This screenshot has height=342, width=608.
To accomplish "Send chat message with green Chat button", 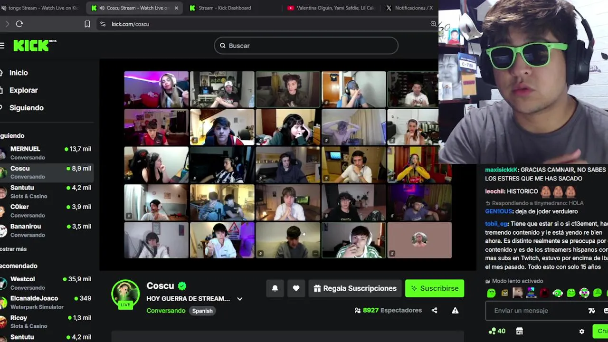I will tap(600, 331).
